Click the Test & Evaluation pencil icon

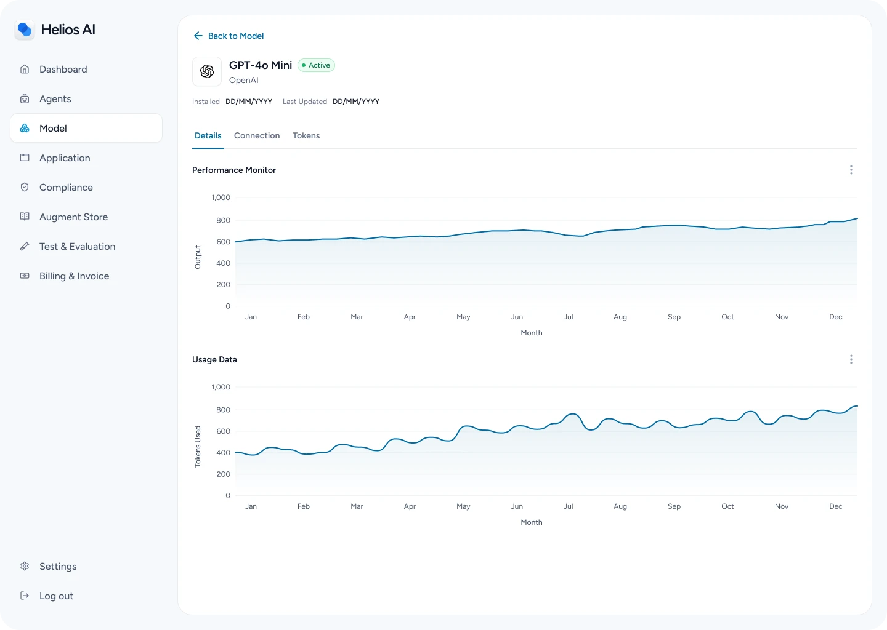pyautogui.click(x=25, y=247)
